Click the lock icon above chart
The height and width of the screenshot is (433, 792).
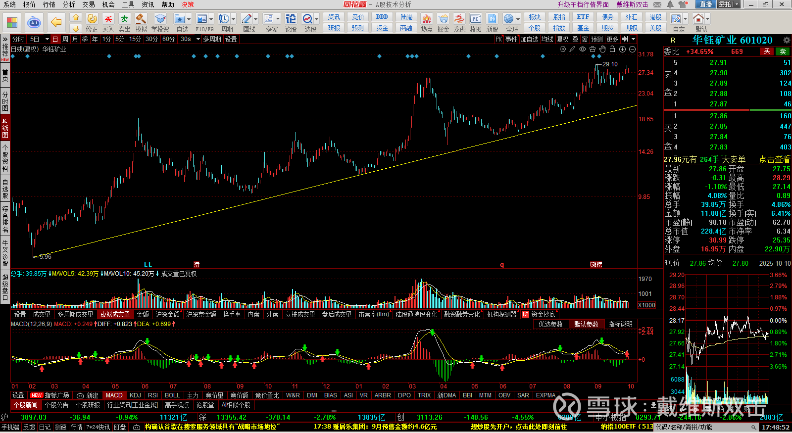click(612, 49)
